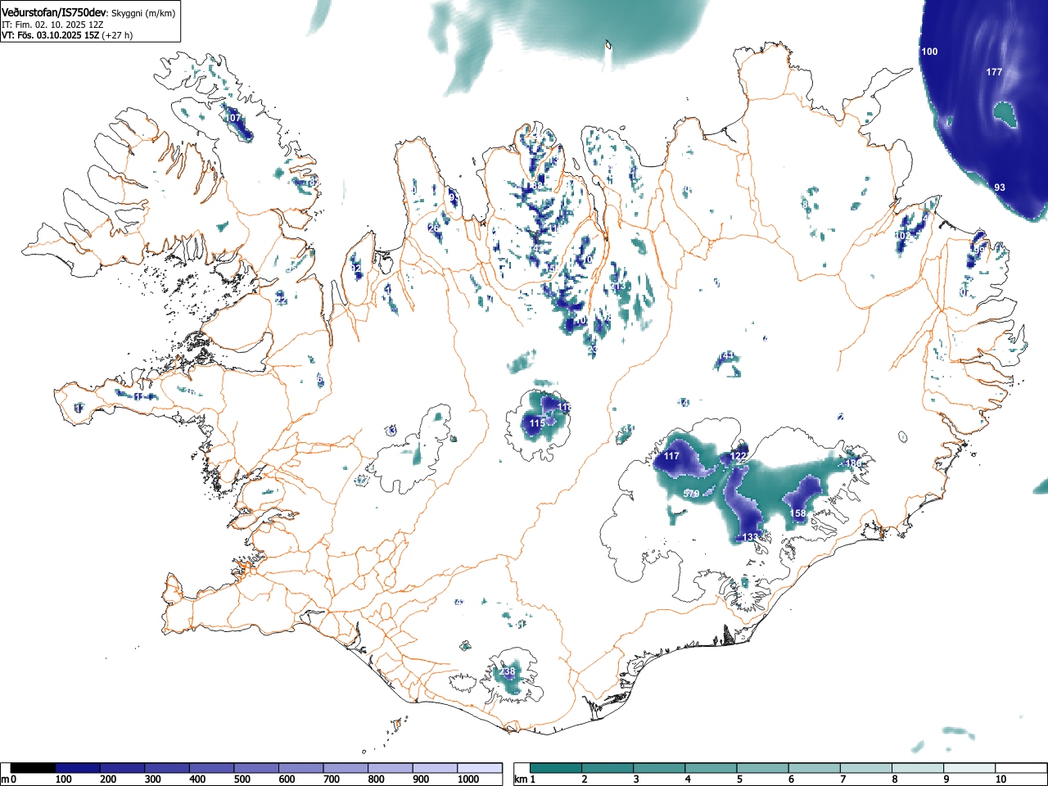The height and width of the screenshot is (786, 1048).
Task: Click the '44' value north of Vatnajökull
Action: tap(727, 356)
